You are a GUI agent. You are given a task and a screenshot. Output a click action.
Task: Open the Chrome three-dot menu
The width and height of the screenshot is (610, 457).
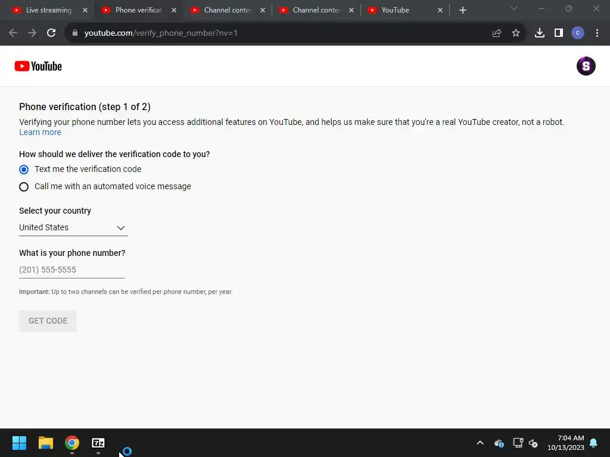597,33
